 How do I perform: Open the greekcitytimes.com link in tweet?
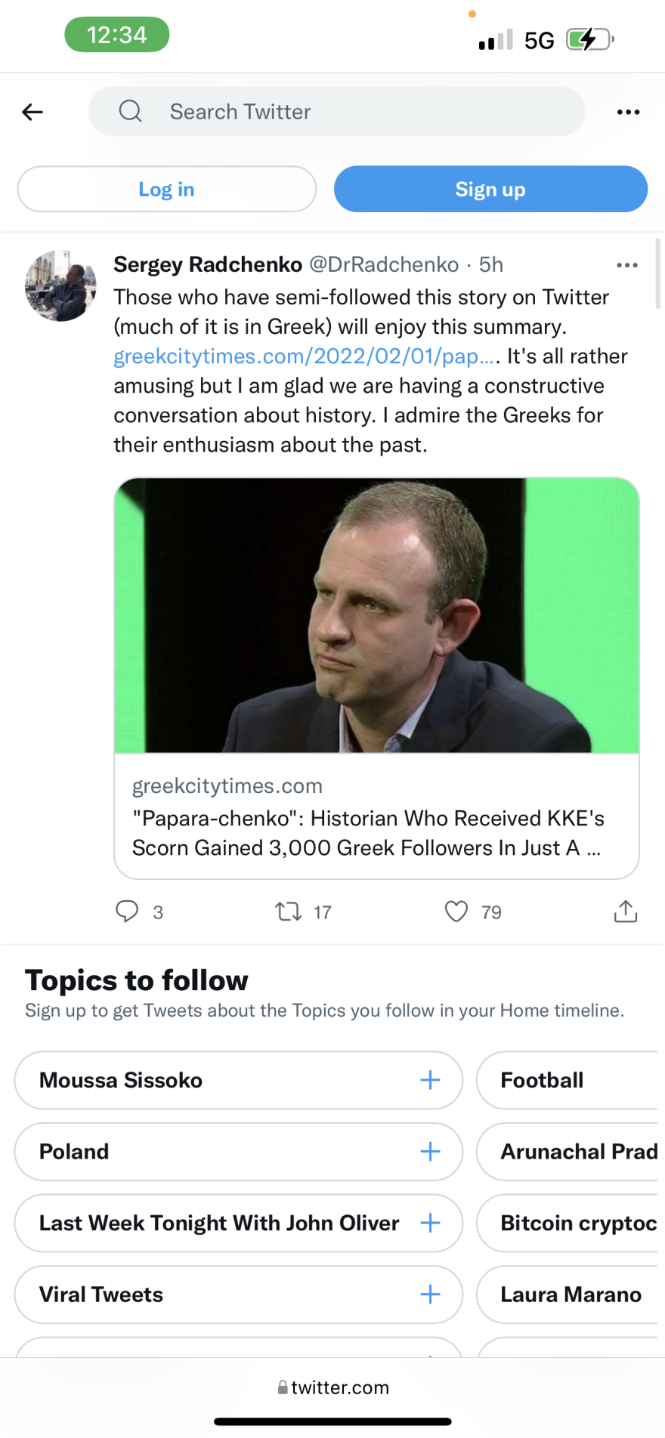305,356
